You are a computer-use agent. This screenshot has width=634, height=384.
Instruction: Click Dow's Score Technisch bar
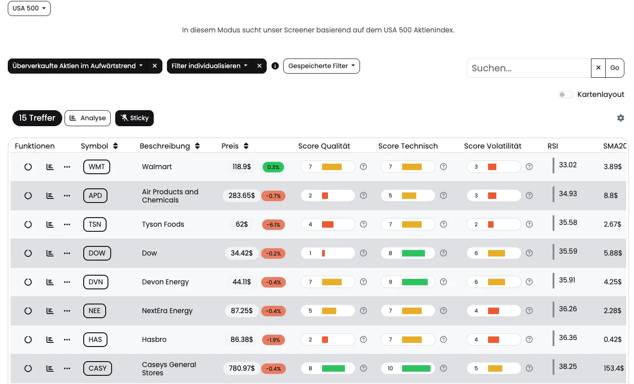[x=408, y=253]
